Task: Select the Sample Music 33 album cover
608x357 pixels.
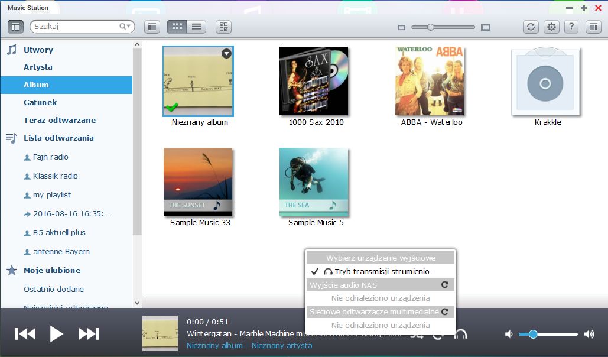Action: (198, 182)
